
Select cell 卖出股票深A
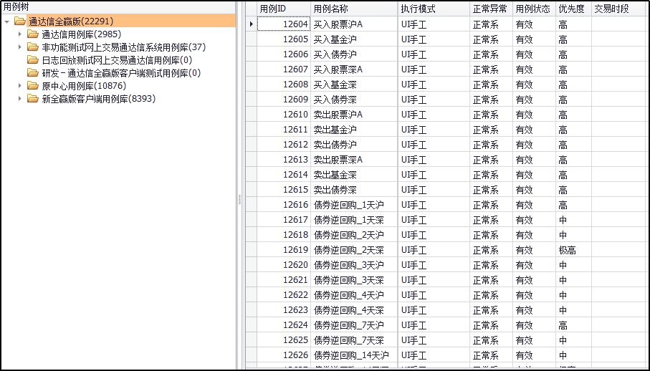(354, 160)
